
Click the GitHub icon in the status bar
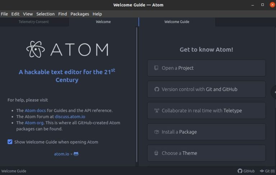(x=240, y=171)
